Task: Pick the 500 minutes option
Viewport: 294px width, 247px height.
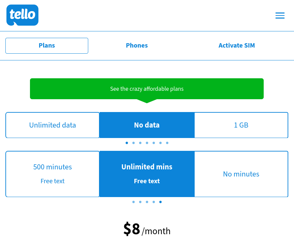Action: point(53,174)
